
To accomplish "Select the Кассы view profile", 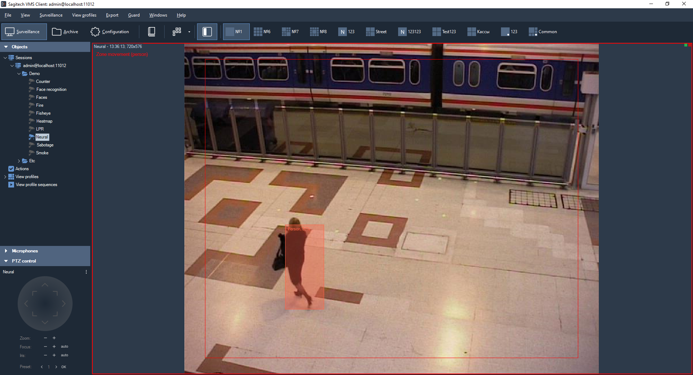I will click(x=478, y=32).
